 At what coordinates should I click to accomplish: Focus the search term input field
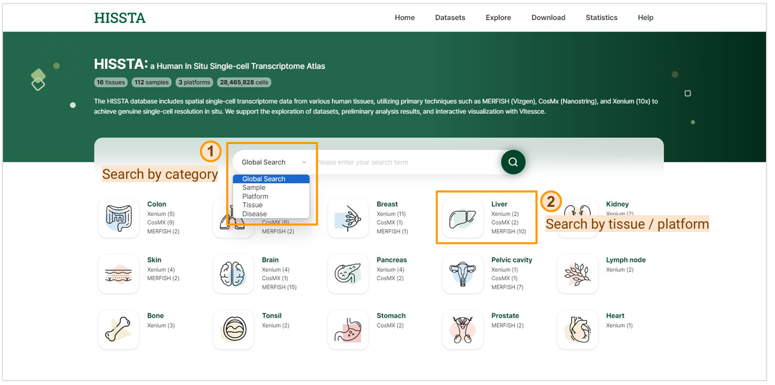tap(403, 163)
